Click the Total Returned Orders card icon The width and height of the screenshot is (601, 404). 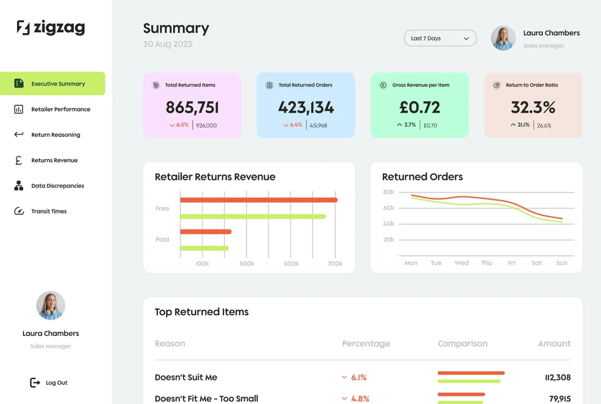[x=269, y=85]
